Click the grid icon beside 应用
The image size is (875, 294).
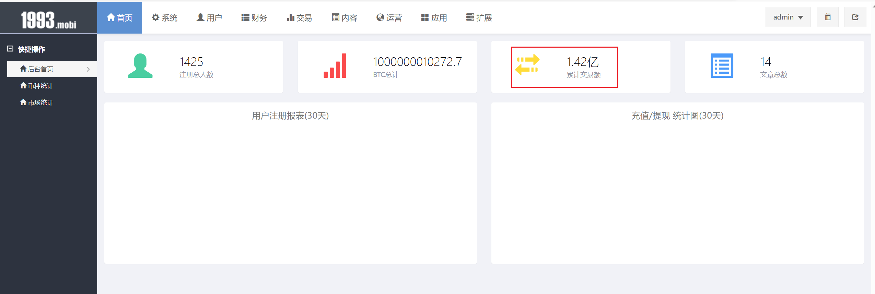[425, 18]
